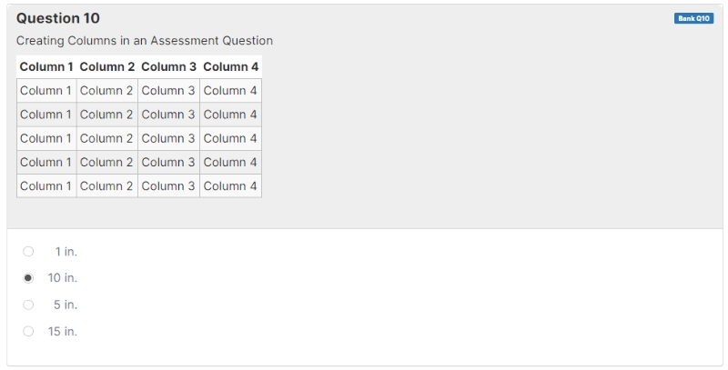Click the '1 in.' answer label
The height and width of the screenshot is (370, 728).
pos(66,251)
